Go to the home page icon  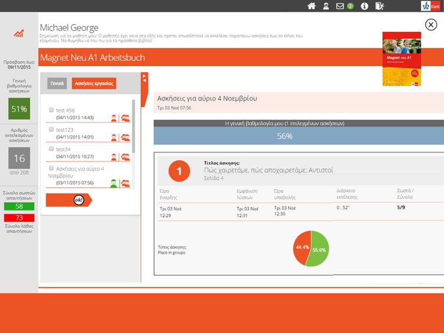311,6
